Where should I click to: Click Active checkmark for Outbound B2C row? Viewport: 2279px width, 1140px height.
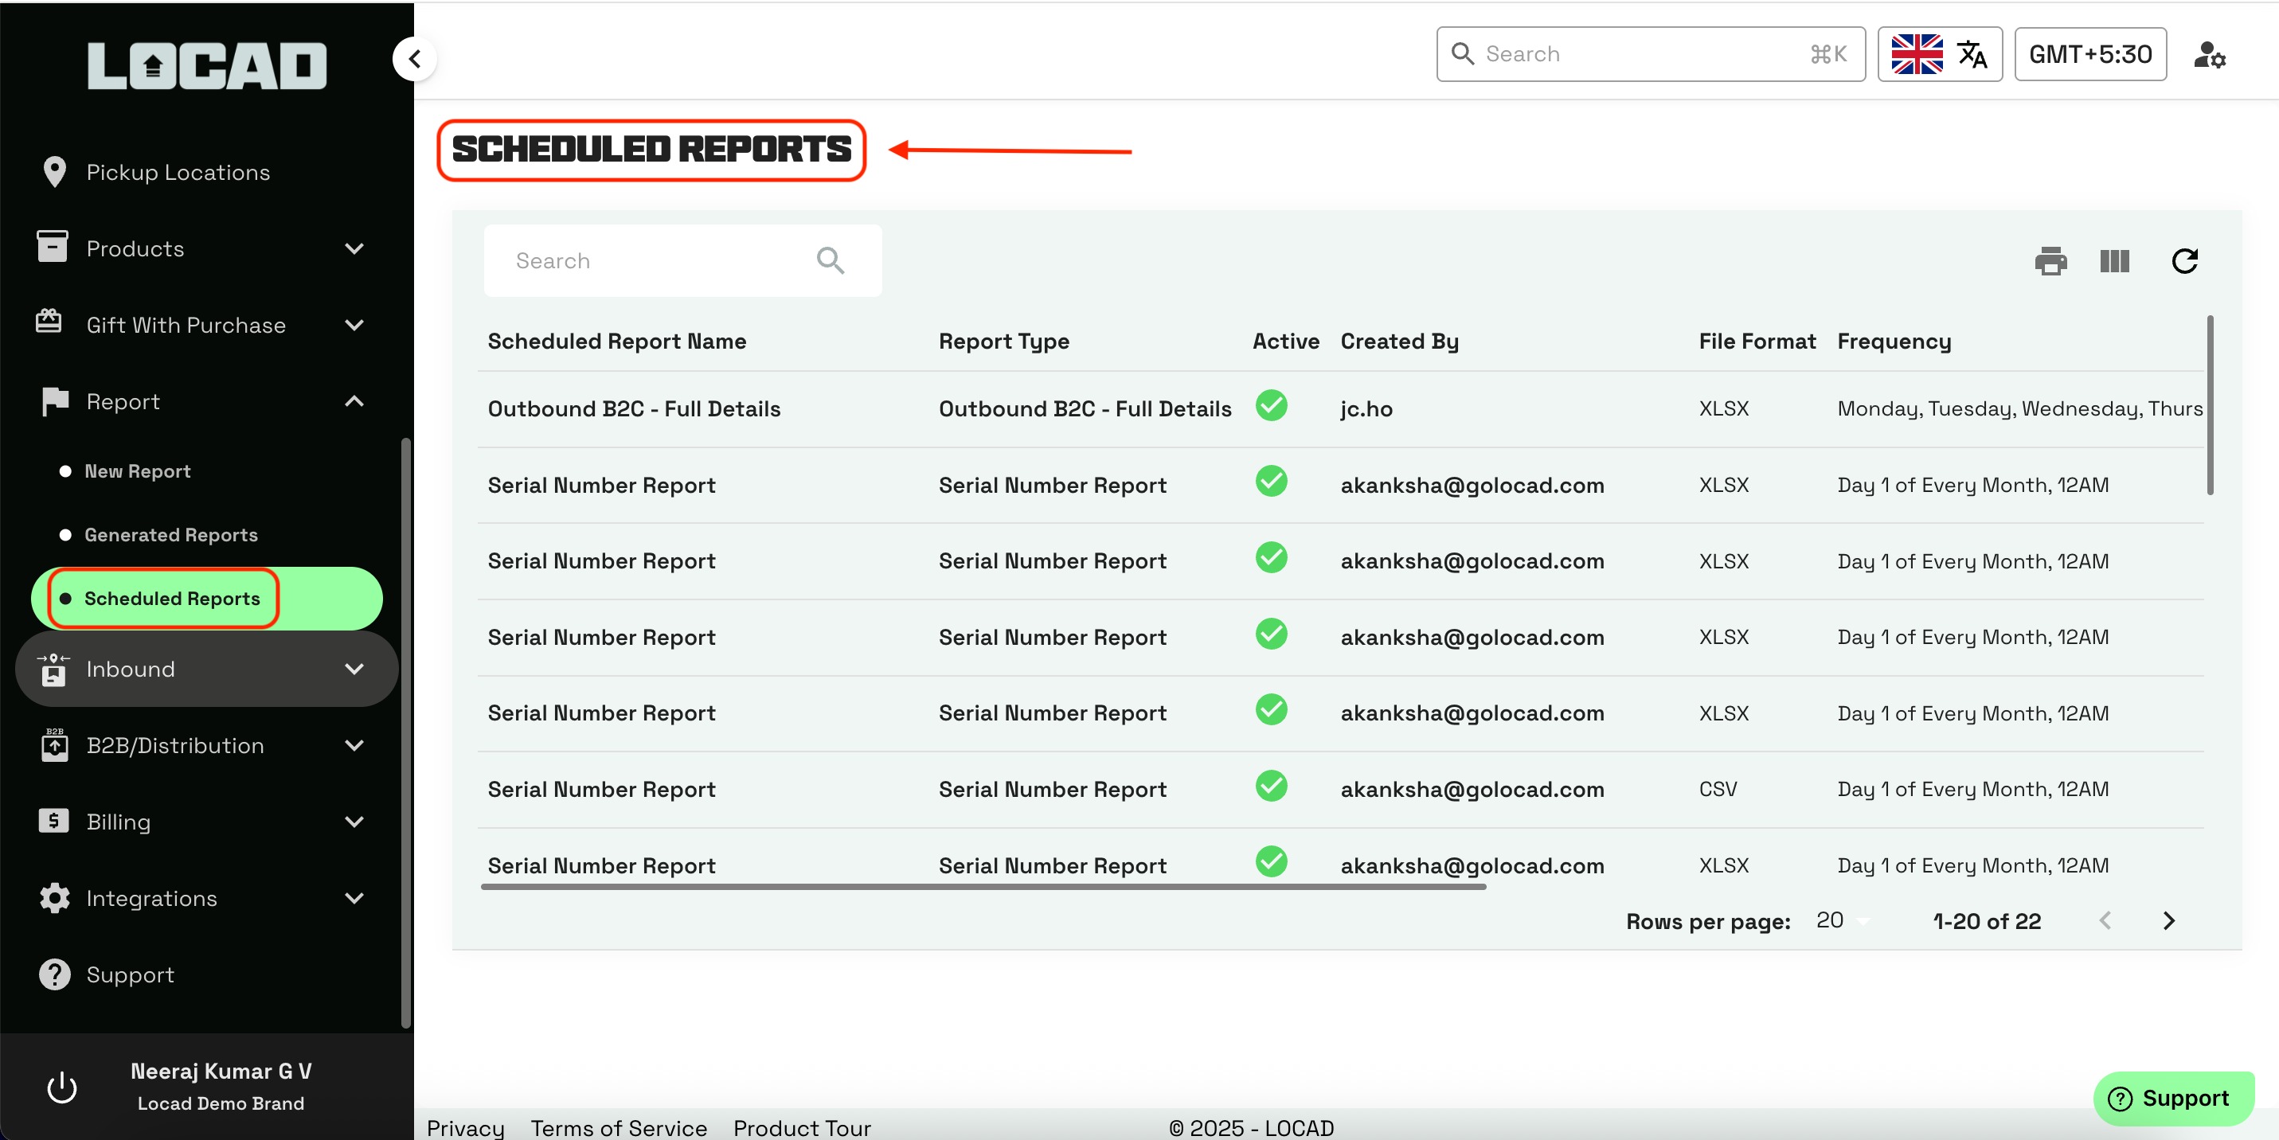[1270, 406]
